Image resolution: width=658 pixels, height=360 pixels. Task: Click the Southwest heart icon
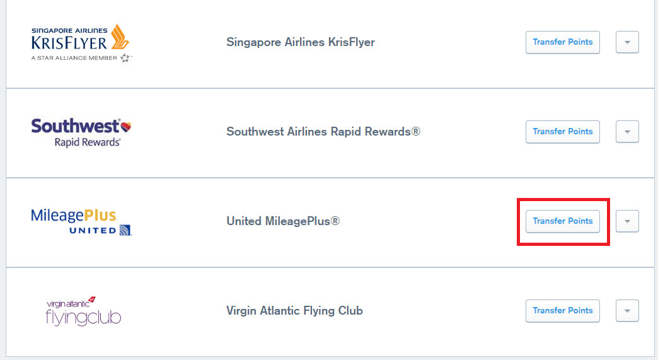126,125
